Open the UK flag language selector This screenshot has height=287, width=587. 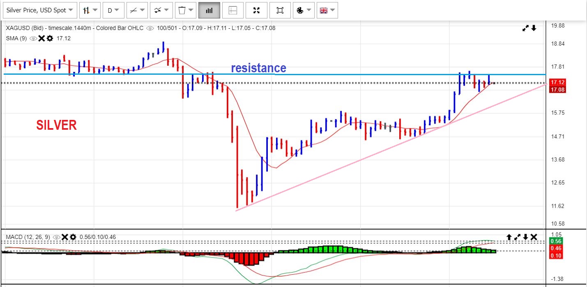(327, 10)
